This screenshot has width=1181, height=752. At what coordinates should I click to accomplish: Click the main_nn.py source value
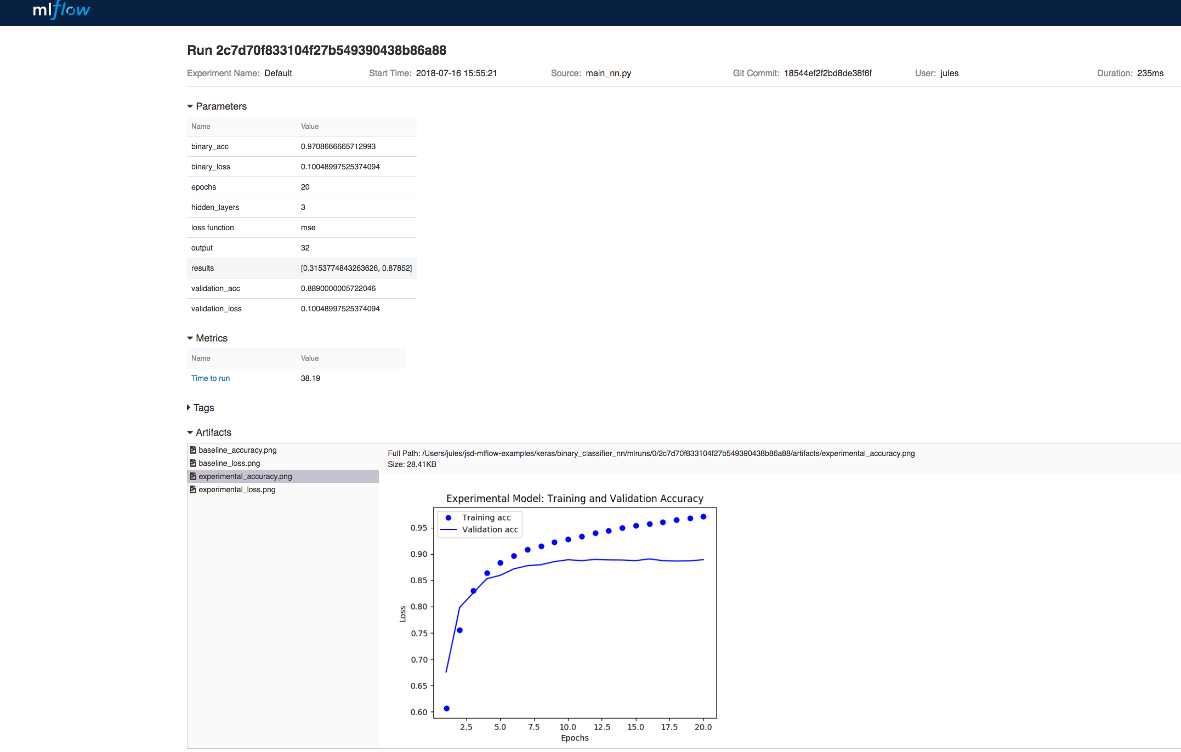[608, 73]
